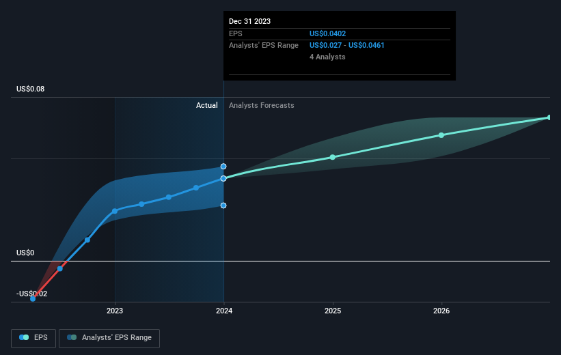This screenshot has width=561, height=355.
Task: Select the forecast data point at 2026
Action: coord(441,135)
